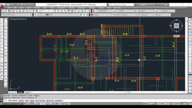Open the Modify menu
This screenshot has height=108, width=192.
71,8
